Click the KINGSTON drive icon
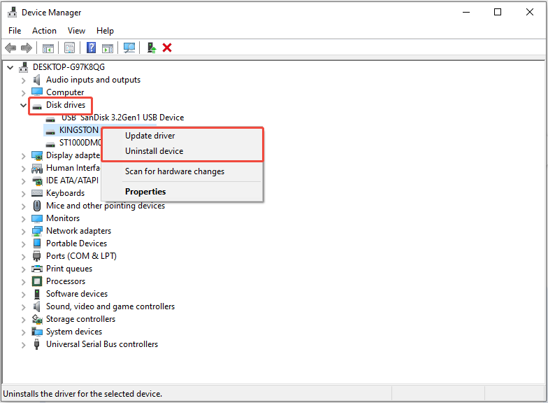 [50, 132]
